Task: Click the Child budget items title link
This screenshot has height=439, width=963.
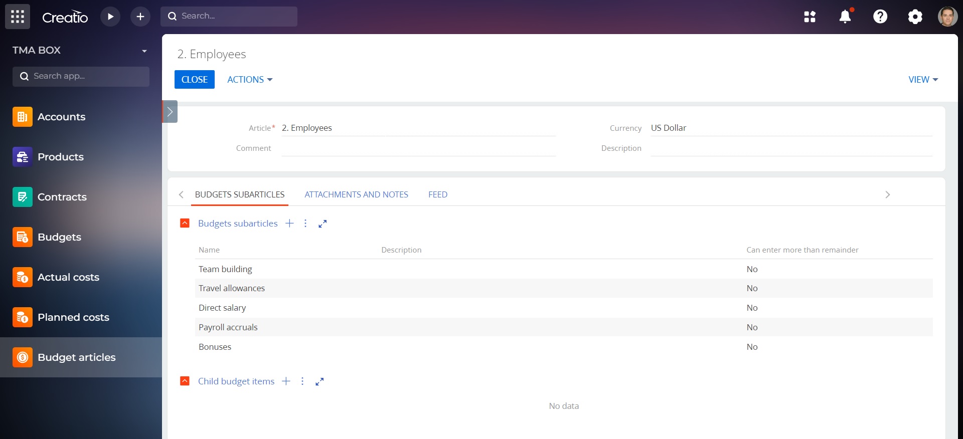Action: [236, 381]
